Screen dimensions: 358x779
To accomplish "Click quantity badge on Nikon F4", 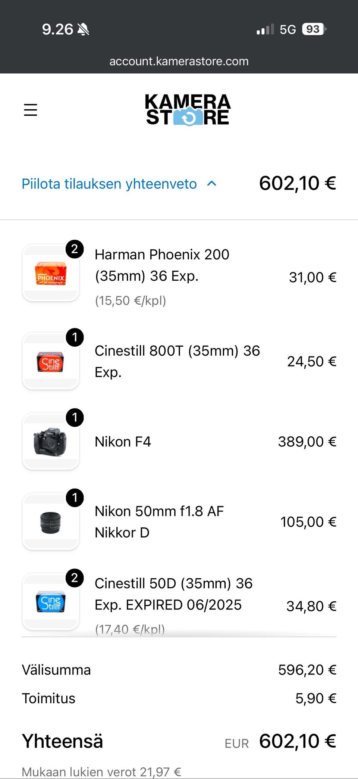I will (x=75, y=417).
